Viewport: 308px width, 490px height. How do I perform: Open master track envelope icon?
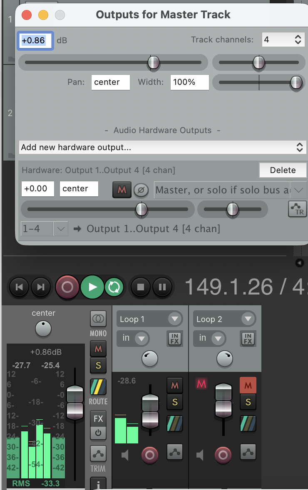[98, 453]
